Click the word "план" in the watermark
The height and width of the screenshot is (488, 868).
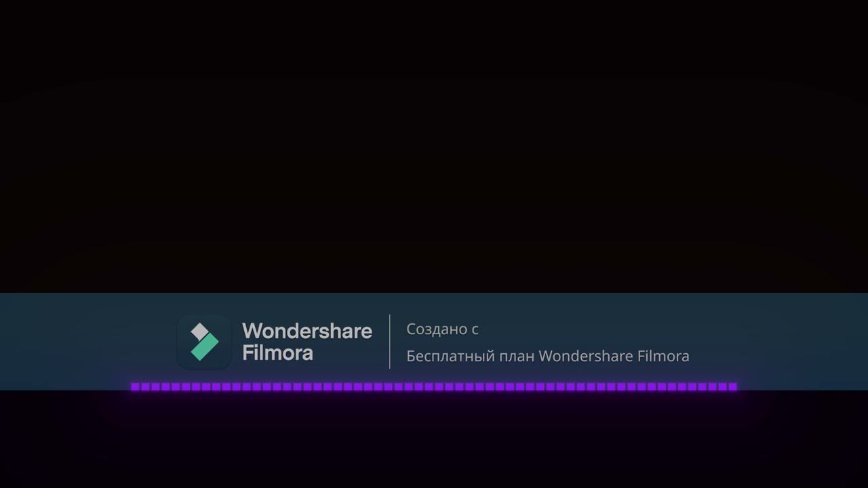[517, 357]
